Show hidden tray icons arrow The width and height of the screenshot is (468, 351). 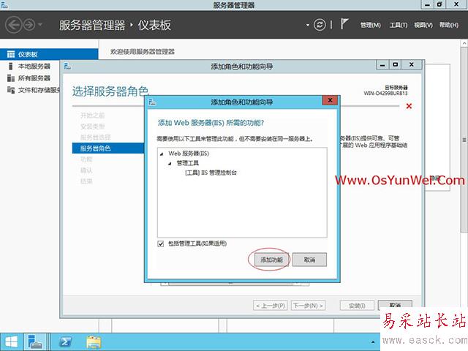coord(373,342)
